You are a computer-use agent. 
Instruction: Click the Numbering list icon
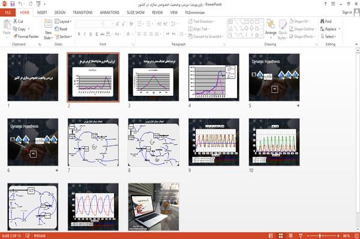149,24
